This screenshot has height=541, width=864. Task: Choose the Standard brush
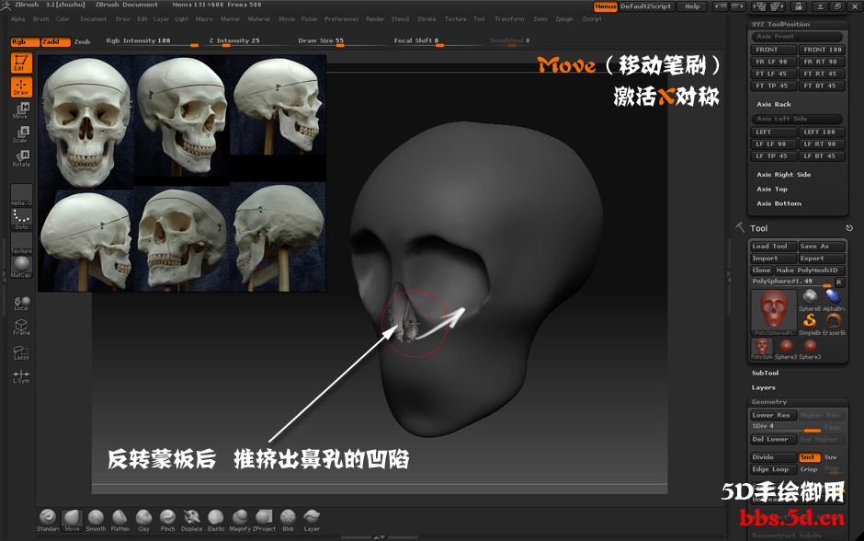point(48,520)
